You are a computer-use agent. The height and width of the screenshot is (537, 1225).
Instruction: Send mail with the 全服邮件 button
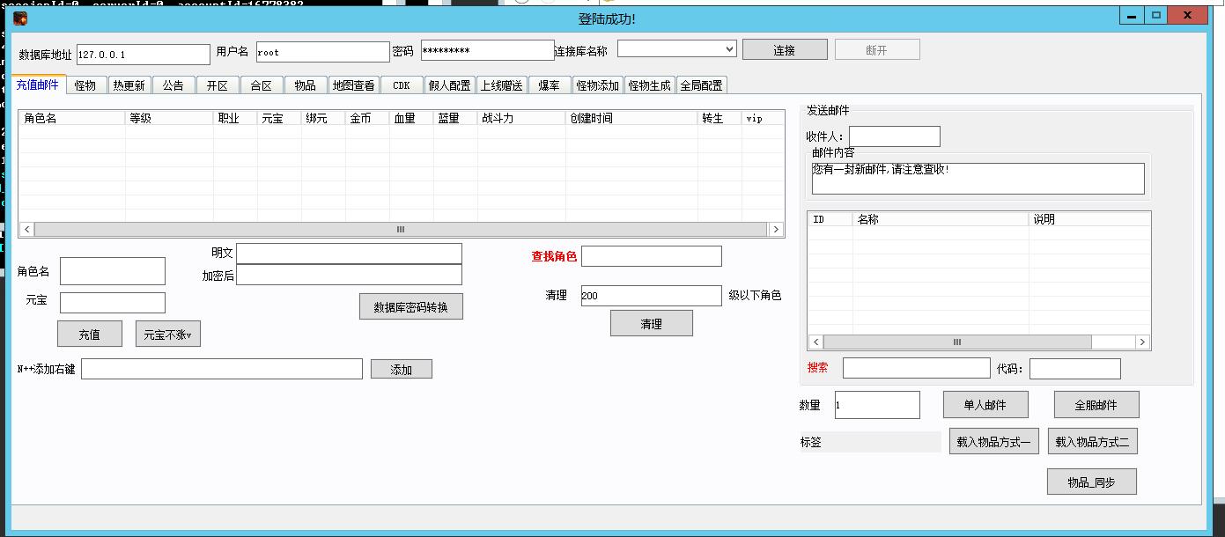coord(1096,405)
